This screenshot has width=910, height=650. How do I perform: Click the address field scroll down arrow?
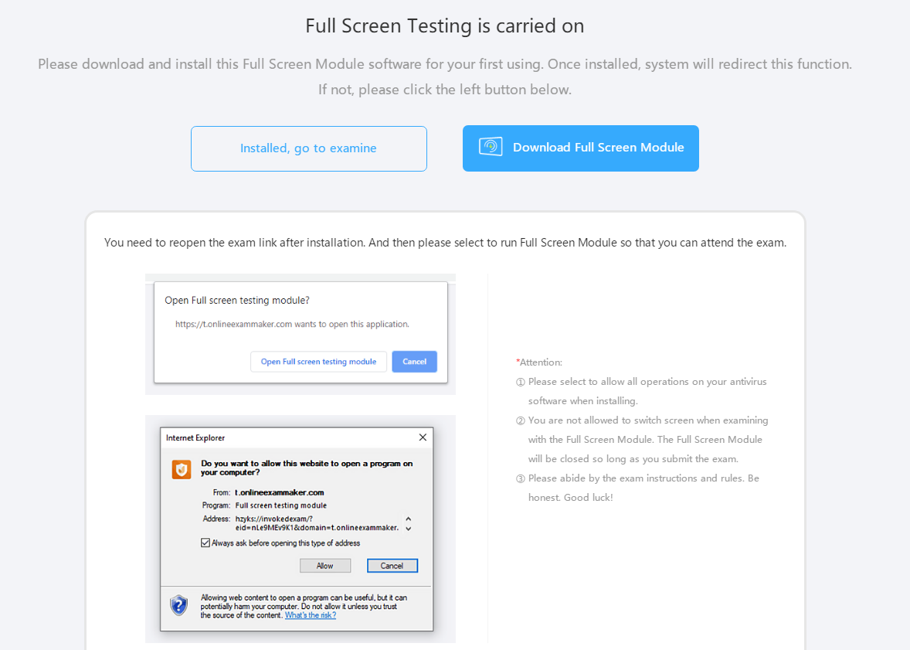pyautogui.click(x=409, y=529)
